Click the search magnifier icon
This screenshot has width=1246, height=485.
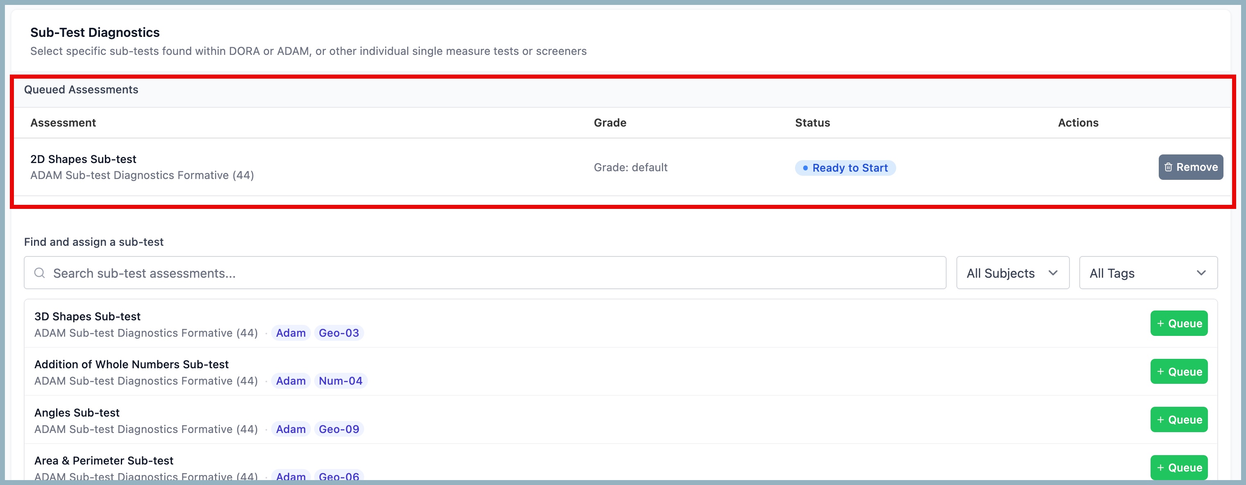(40, 273)
